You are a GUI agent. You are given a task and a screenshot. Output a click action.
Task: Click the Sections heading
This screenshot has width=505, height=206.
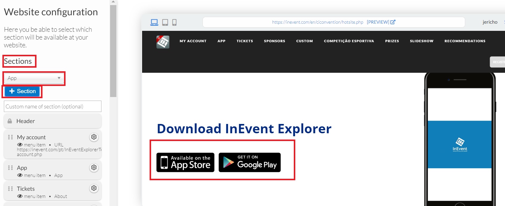coord(18,61)
